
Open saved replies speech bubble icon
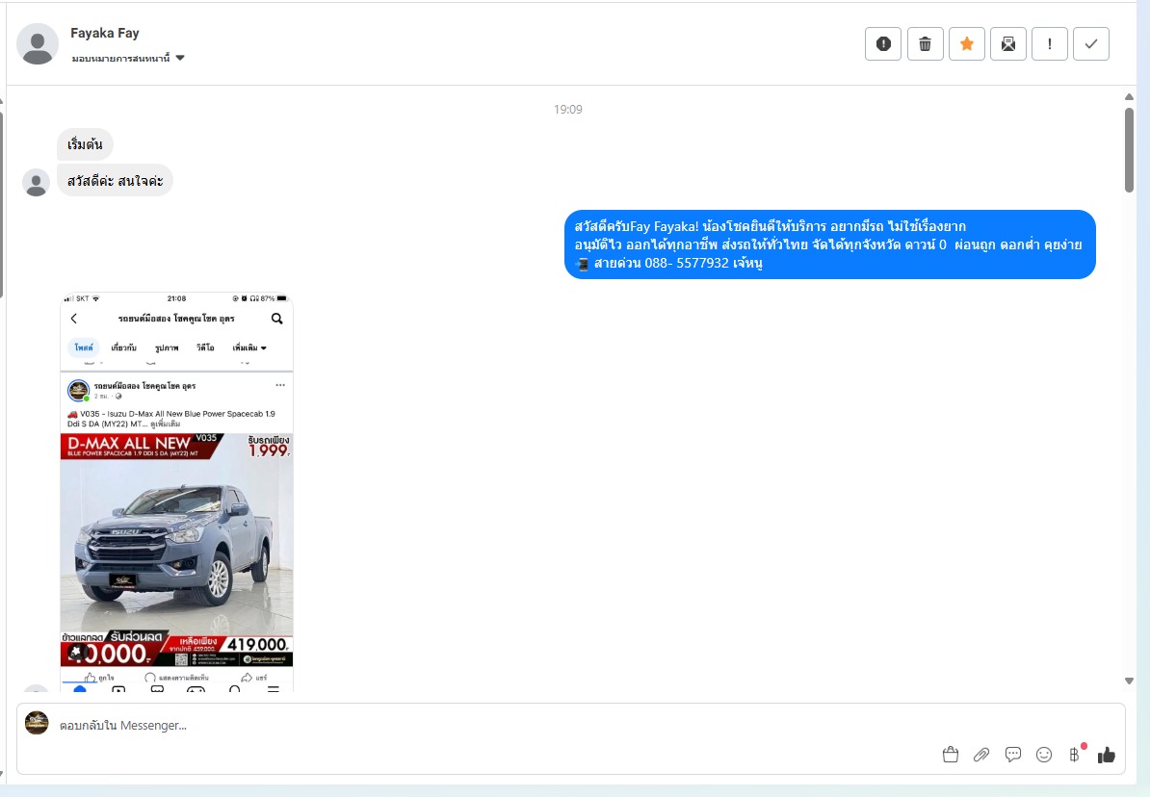(x=1013, y=755)
